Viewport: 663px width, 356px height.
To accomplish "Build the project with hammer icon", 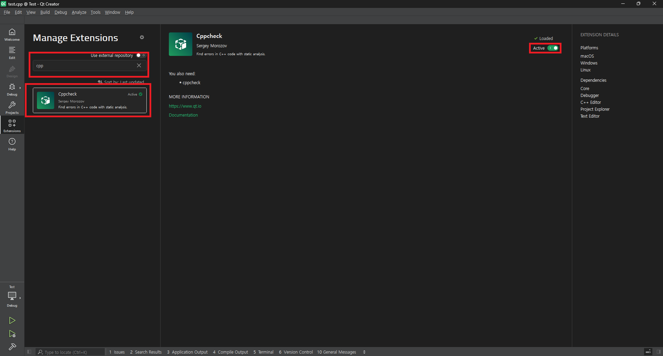I will [x=12, y=347].
